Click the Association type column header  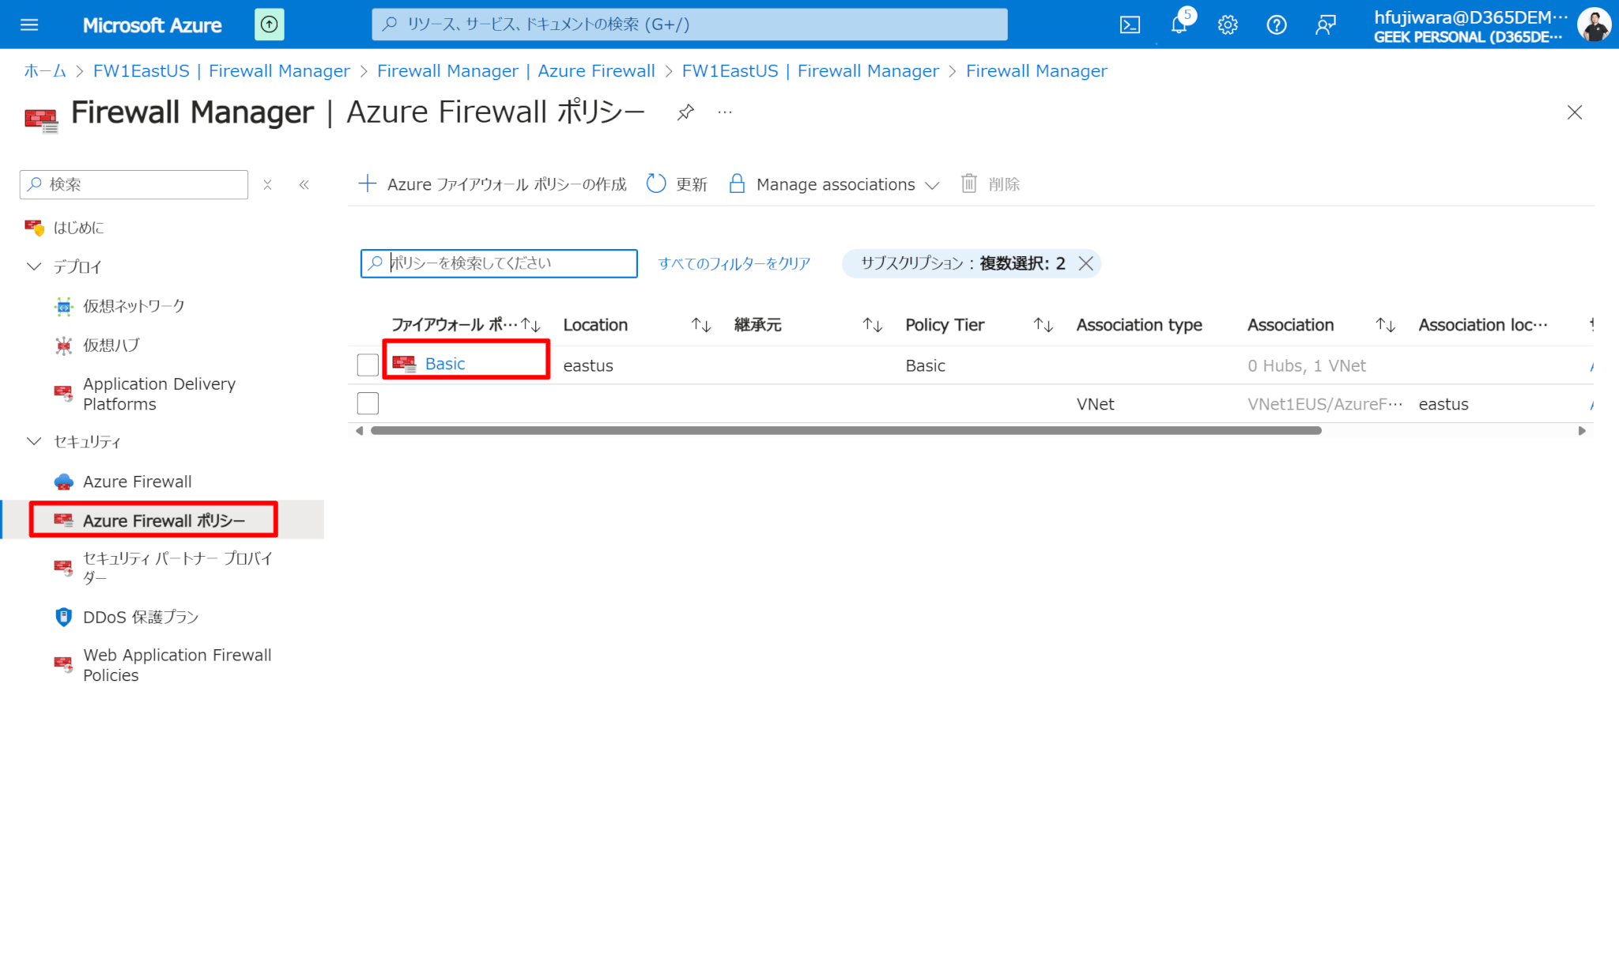pyautogui.click(x=1139, y=325)
